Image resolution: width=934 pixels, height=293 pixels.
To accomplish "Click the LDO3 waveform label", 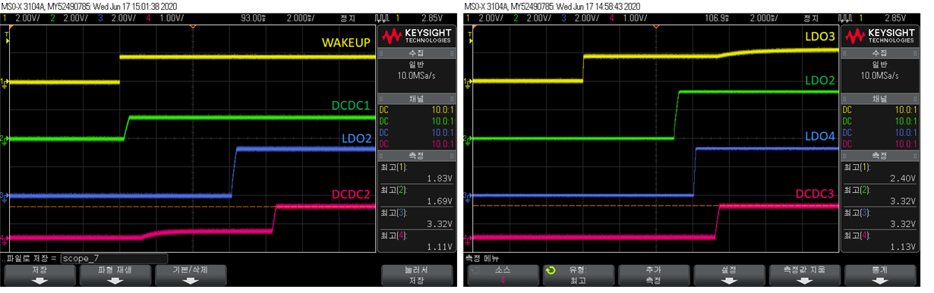I will [819, 36].
